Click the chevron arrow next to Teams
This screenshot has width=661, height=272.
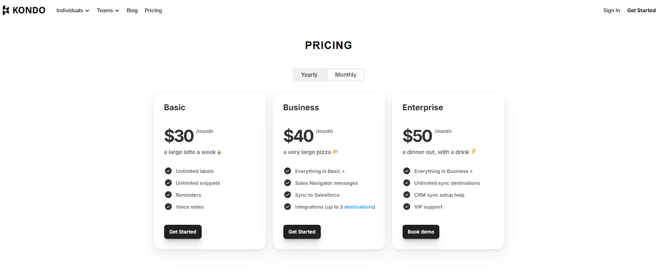tap(117, 11)
